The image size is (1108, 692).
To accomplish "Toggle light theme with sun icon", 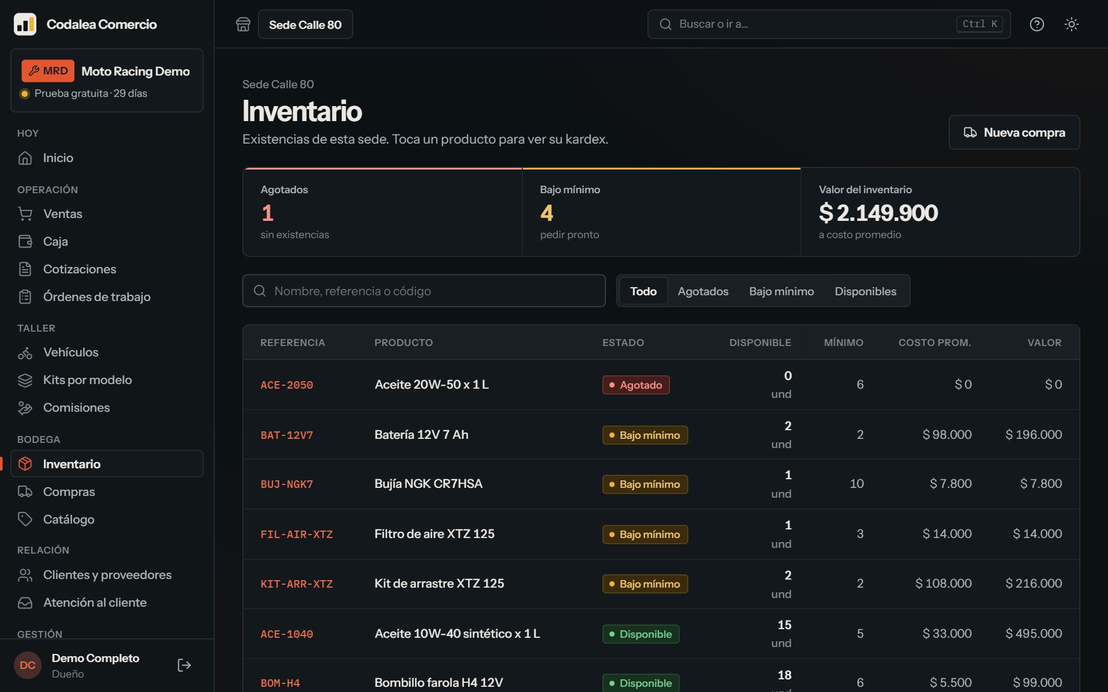I will point(1071,24).
